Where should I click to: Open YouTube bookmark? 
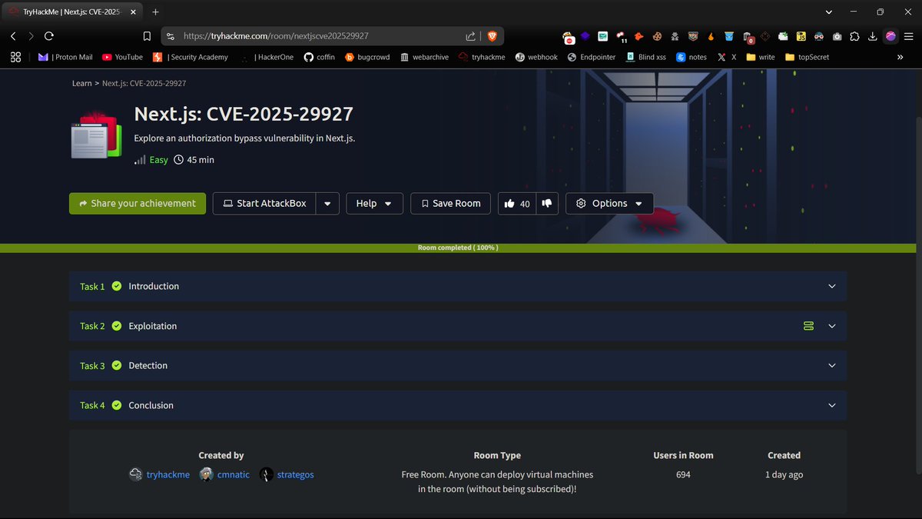point(122,57)
